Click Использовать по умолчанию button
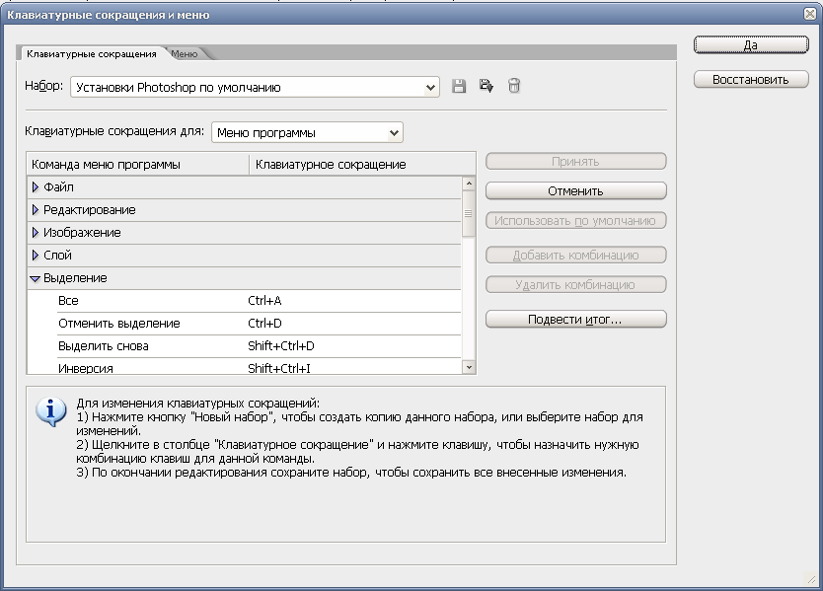The image size is (823, 591). pos(575,221)
